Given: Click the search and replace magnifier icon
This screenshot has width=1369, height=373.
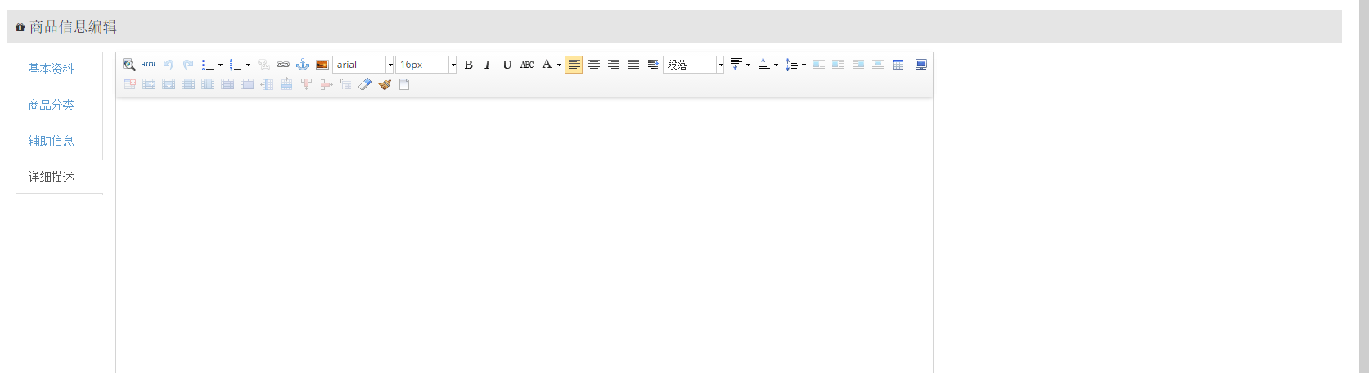Looking at the screenshot, I should coord(129,65).
